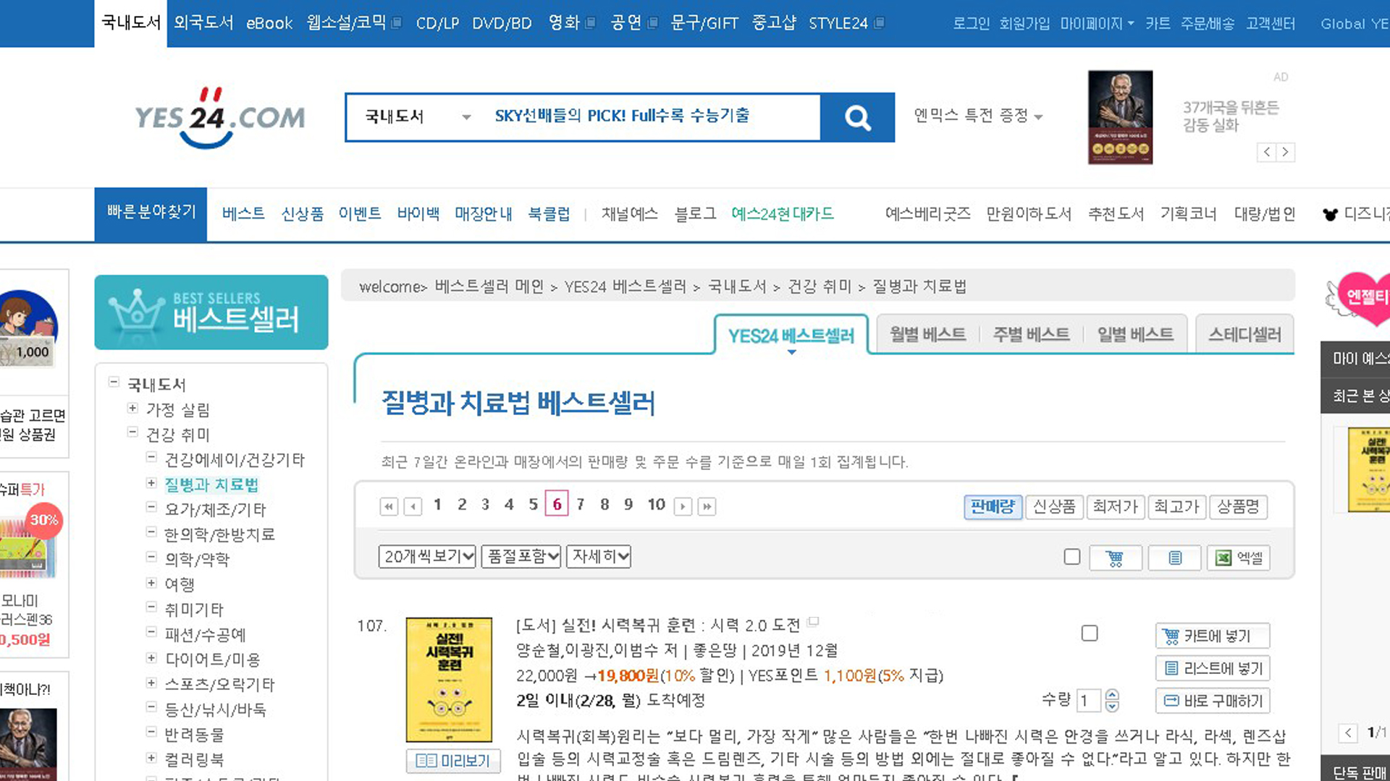Open the 품절포함 filter dropdown
The image size is (1390, 781).
pyautogui.click(x=521, y=556)
